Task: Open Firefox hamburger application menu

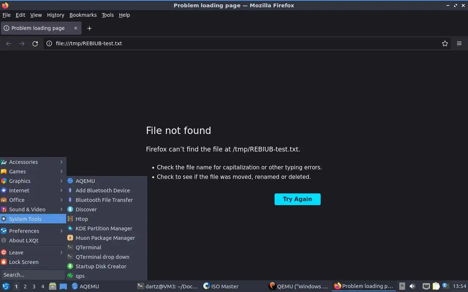Action: point(459,43)
